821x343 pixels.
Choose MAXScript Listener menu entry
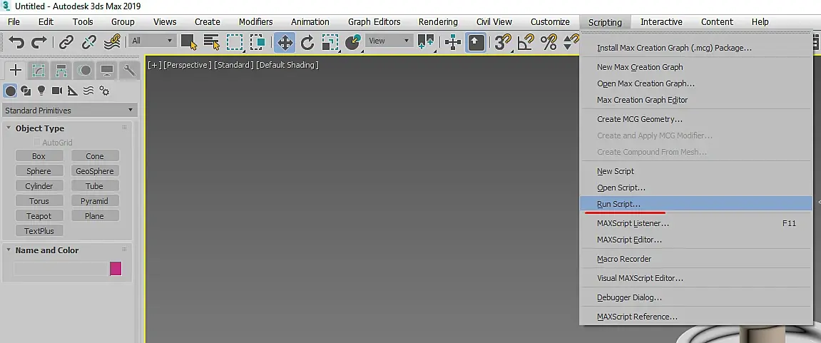point(698,224)
